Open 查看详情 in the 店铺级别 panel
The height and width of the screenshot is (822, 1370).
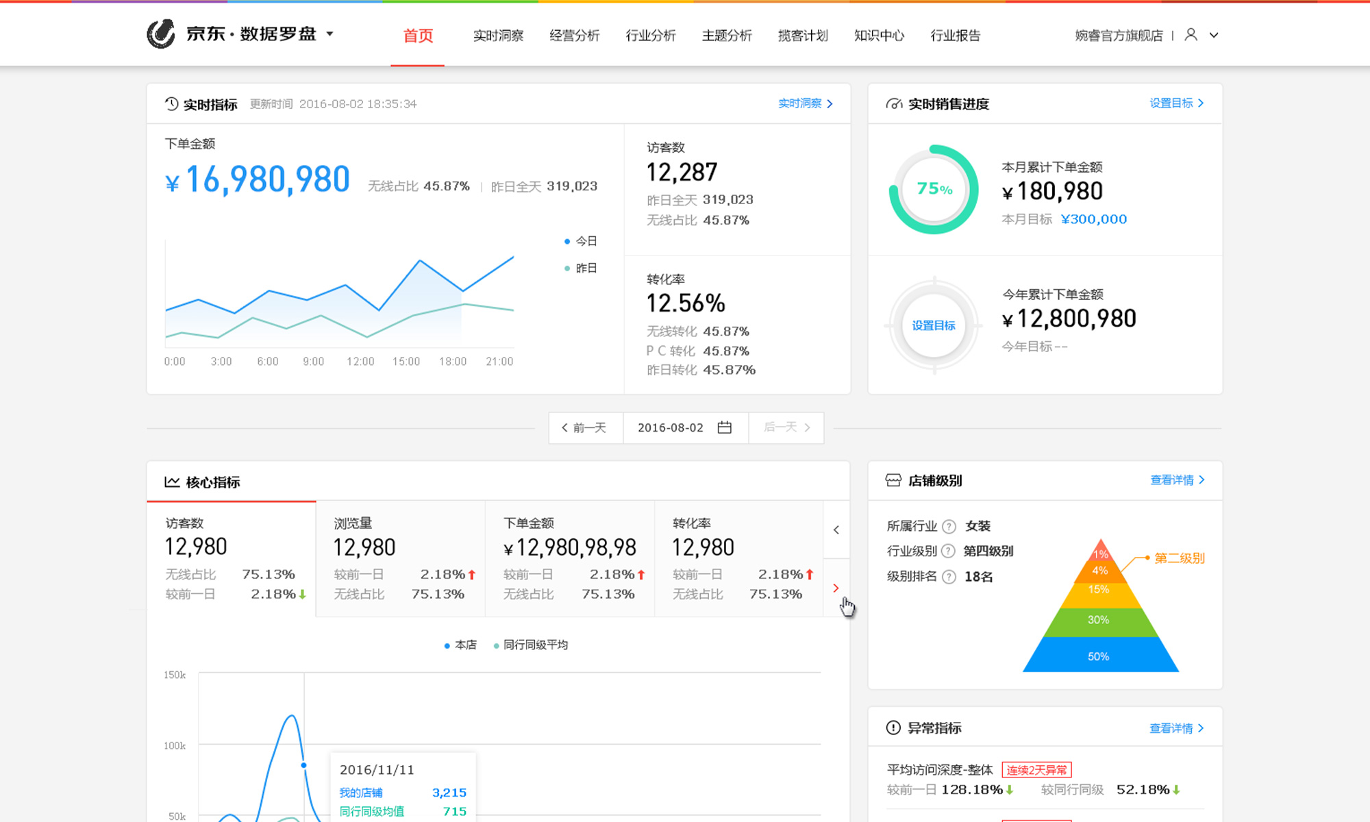pyautogui.click(x=1177, y=480)
